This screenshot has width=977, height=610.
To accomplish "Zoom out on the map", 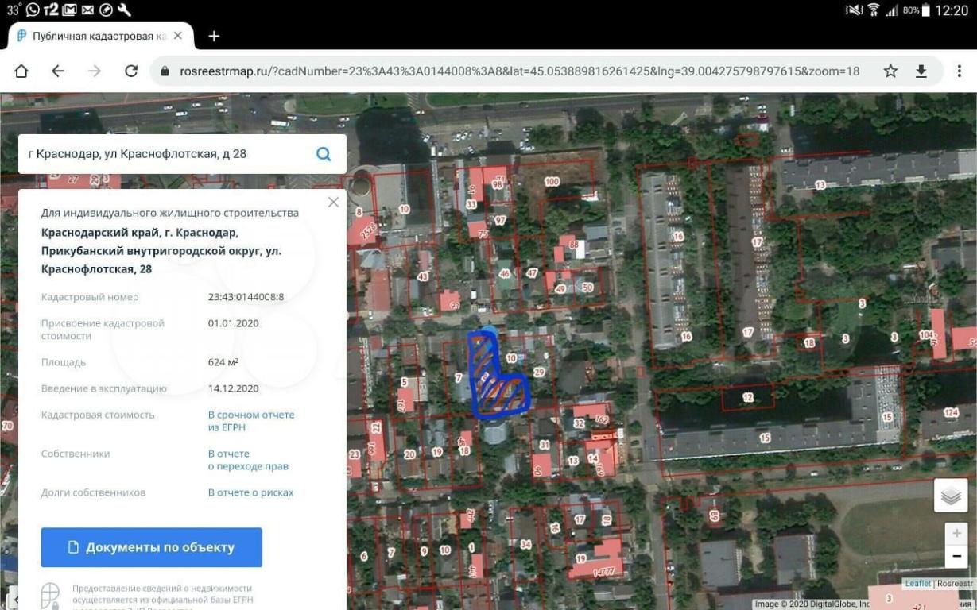I will point(956,558).
